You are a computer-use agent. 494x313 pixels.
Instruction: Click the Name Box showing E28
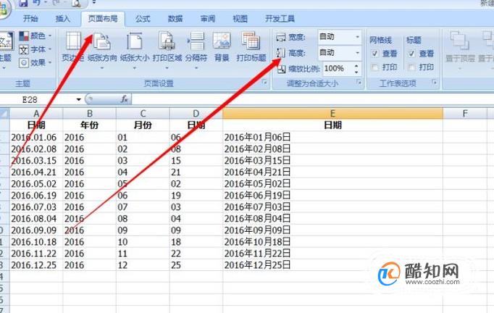coord(39,99)
